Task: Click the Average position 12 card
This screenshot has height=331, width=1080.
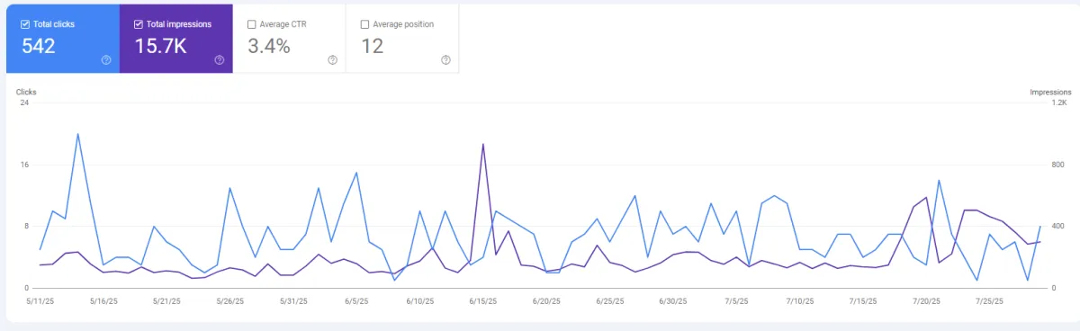Action: (x=402, y=39)
